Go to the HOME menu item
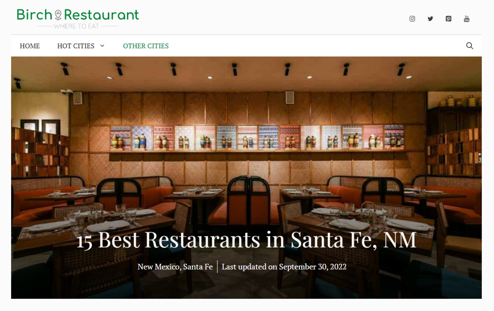The height and width of the screenshot is (311, 494). pyautogui.click(x=30, y=46)
